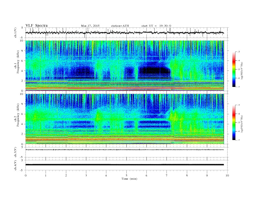This screenshot has height=197, width=256.
Task: Click the "-5" label on ch.2 color bar
Action: (238, 122)
